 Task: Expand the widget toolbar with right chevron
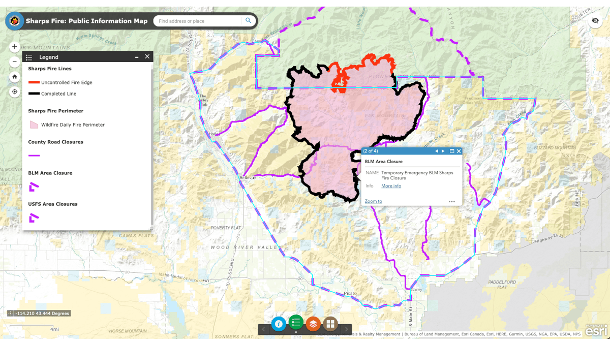345,329
